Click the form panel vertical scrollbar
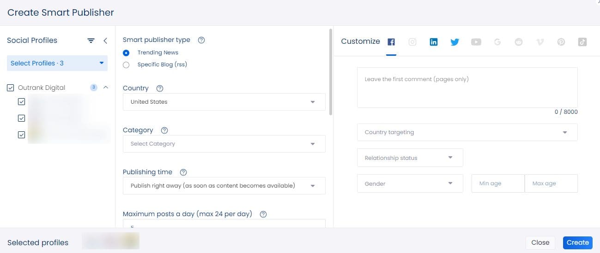The width and height of the screenshot is (600, 253). pos(330,71)
